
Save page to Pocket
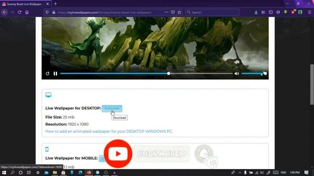pyautogui.click(x=173, y=12)
